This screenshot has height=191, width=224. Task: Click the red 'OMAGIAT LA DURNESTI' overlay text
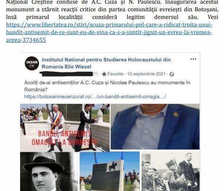[x=65, y=142]
